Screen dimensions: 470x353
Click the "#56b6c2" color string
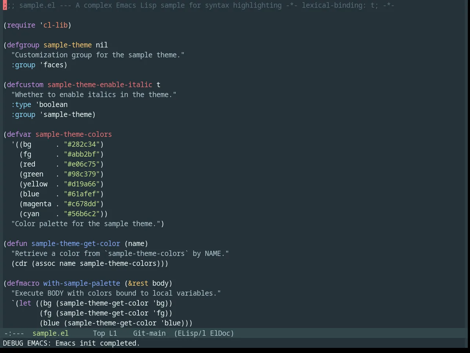tap(82, 214)
